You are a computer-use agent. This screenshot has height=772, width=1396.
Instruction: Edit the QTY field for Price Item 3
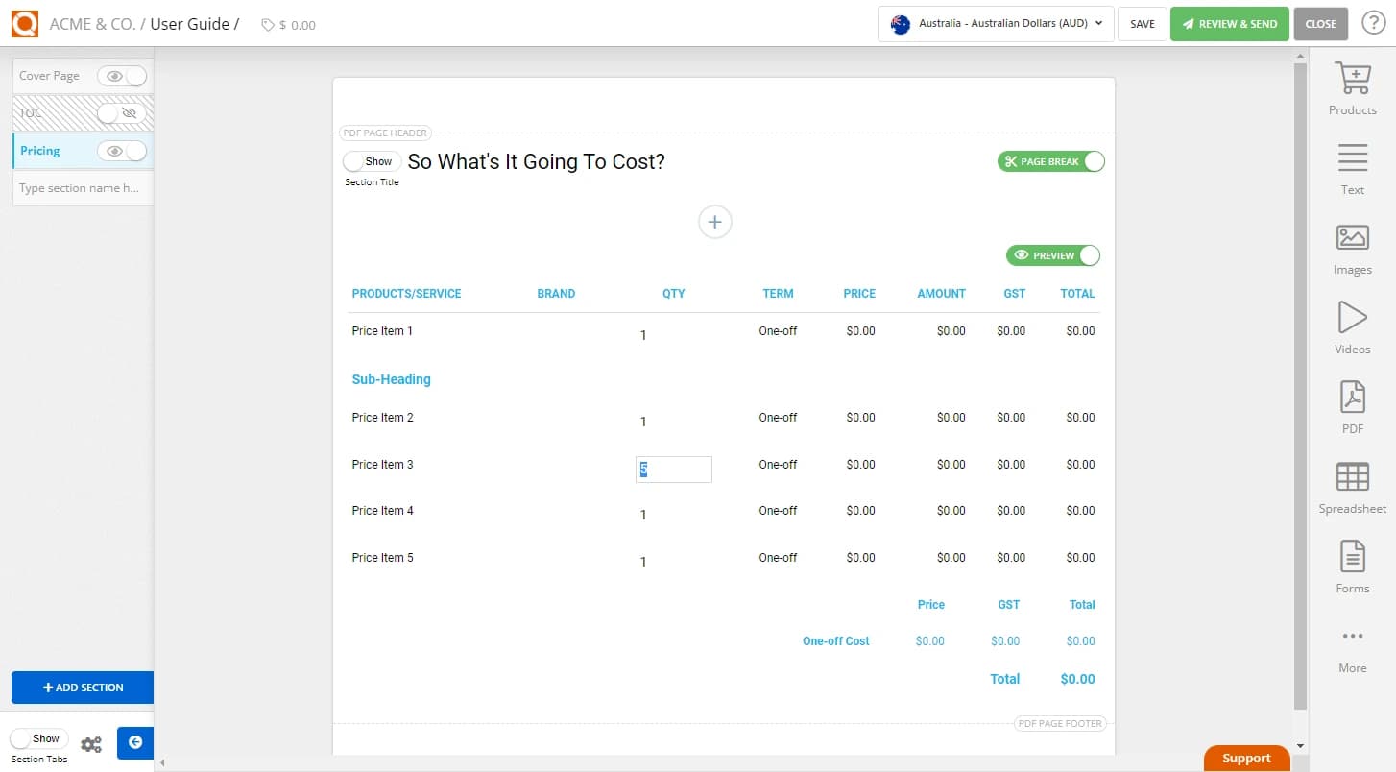[673, 470]
